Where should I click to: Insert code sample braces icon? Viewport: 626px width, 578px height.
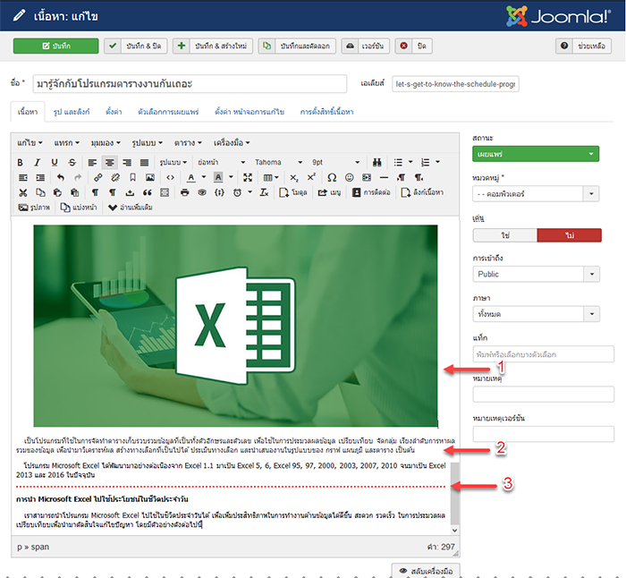tap(219, 192)
